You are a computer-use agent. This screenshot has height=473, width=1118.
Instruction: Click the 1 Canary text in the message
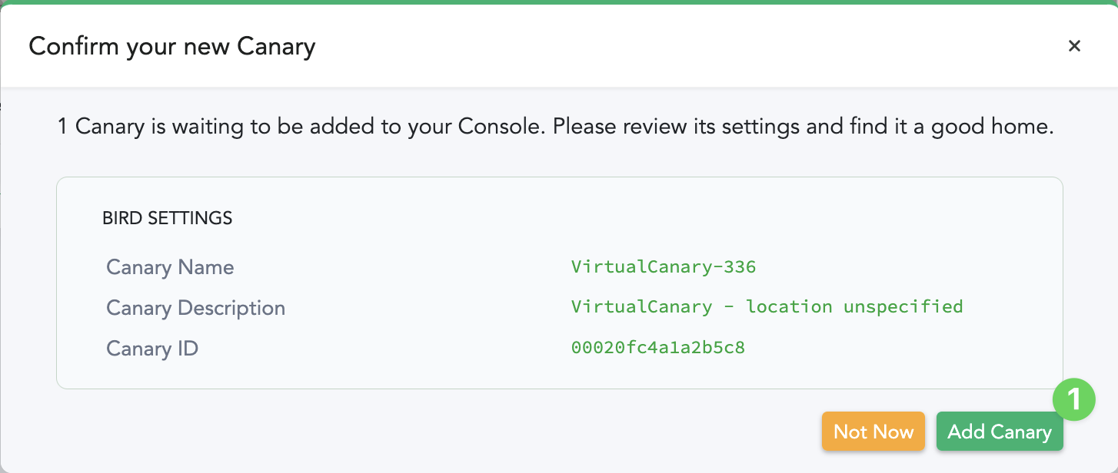tap(101, 127)
